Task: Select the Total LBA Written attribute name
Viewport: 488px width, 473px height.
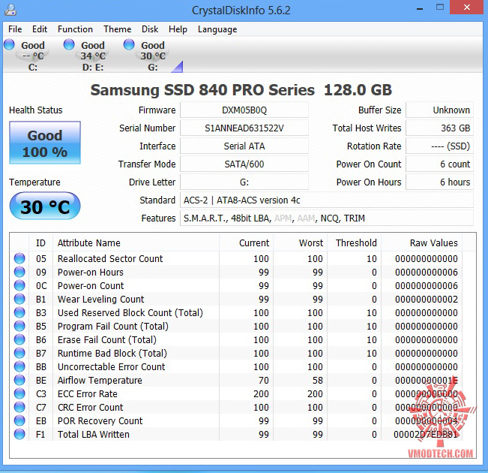Action: click(x=94, y=434)
